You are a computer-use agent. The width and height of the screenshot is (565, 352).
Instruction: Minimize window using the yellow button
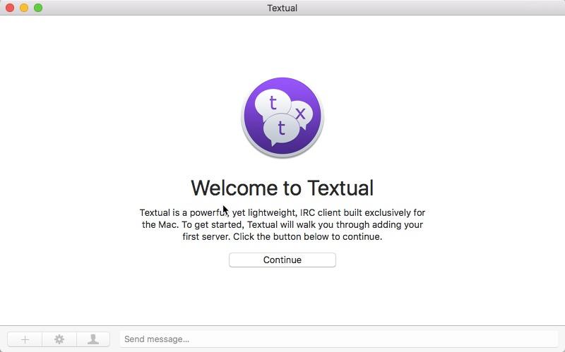tap(24, 8)
